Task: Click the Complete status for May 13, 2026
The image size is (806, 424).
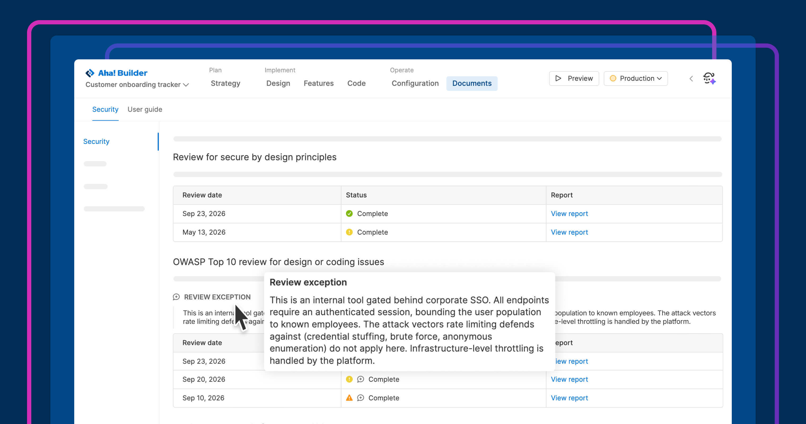Action: [x=372, y=232]
